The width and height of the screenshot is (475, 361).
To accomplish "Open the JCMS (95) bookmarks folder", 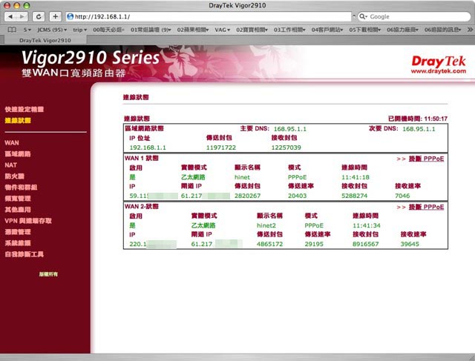I will pos(52,30).
